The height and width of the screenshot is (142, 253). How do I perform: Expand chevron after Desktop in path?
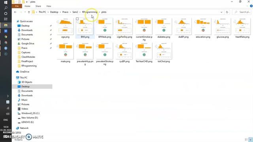pos(60,12)
